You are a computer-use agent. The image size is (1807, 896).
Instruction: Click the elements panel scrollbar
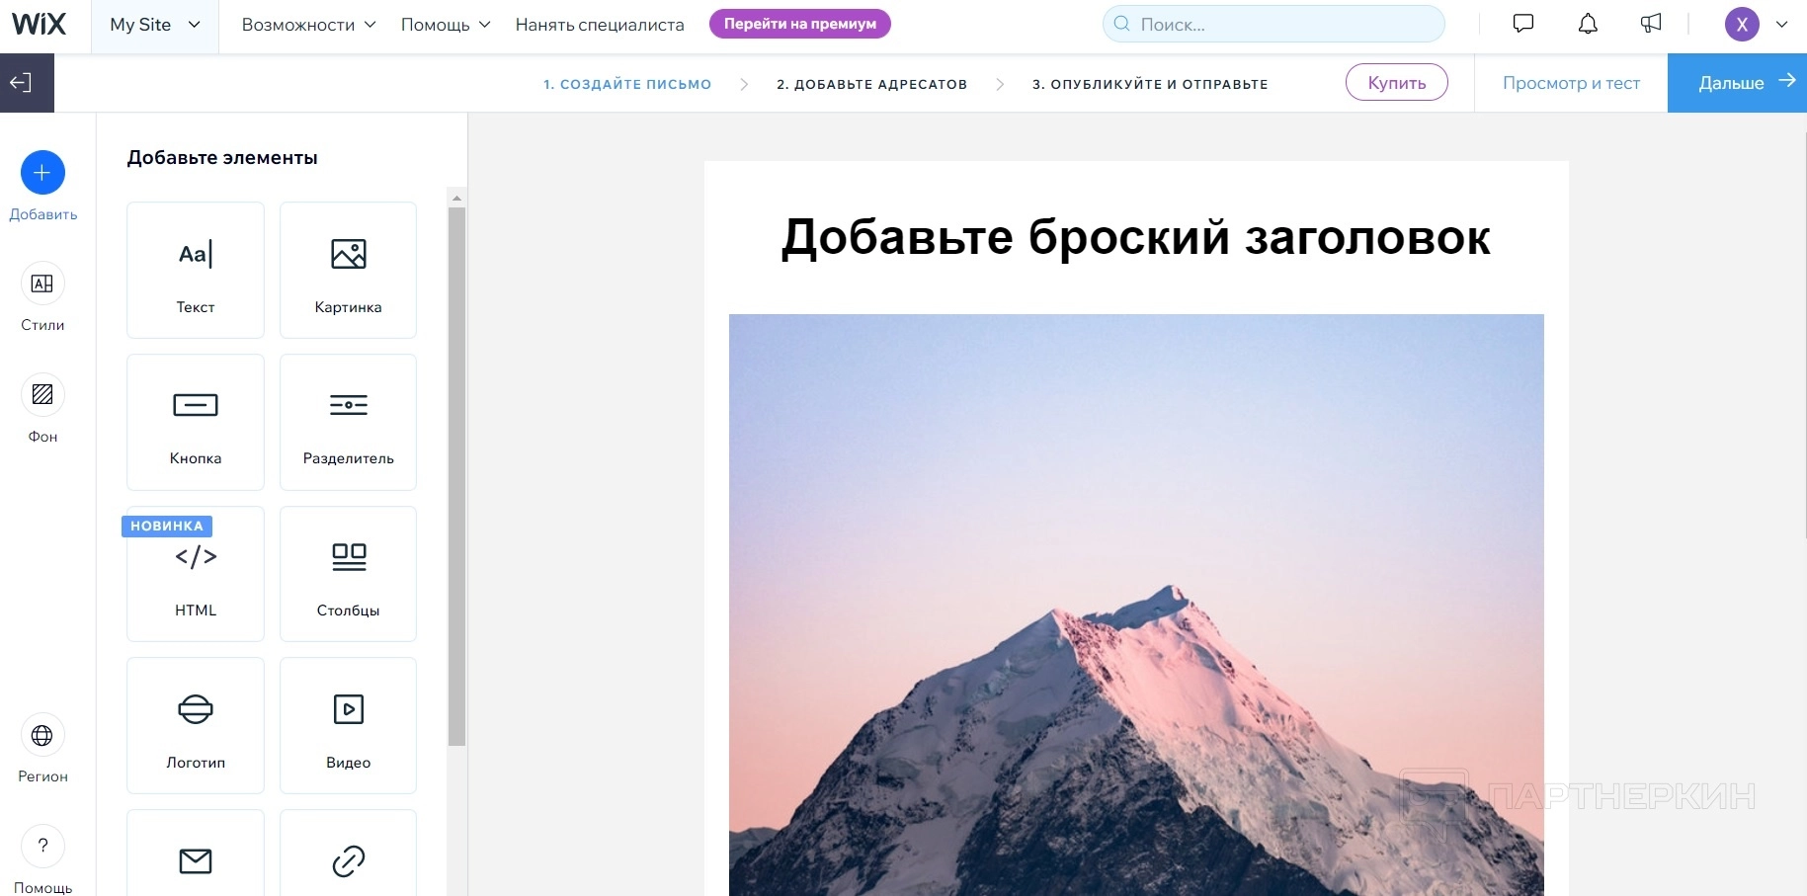pyautogui.click(x=456, y=476)
